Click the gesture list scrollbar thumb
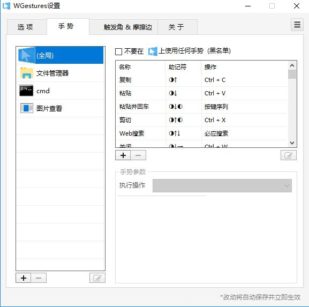Image resolution: width=309 pixels, height=307 pixels. pyautogui.click(x=292, y=74)
